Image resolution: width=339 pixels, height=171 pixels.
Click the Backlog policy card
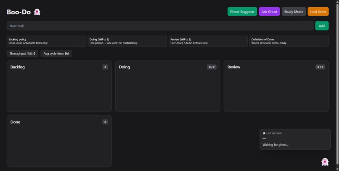(x=46, y=41)
